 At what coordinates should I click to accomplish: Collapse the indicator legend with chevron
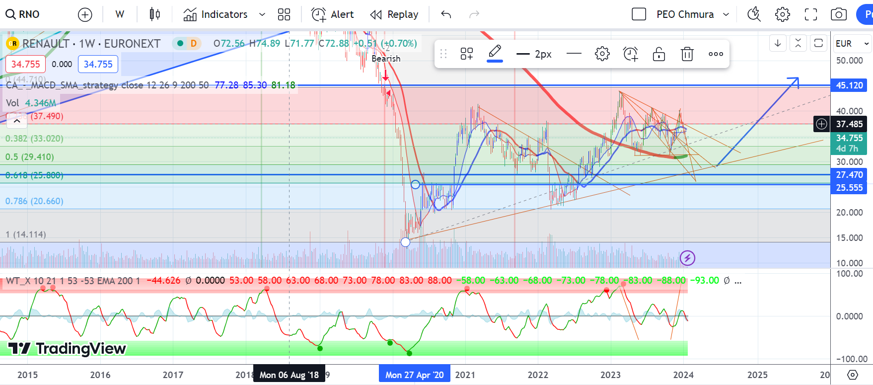coord(17,121)
